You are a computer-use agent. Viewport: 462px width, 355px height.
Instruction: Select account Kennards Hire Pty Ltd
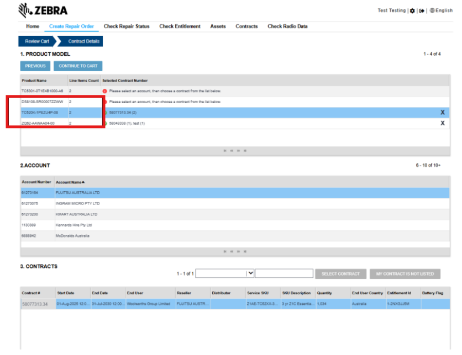pos(235,225)
